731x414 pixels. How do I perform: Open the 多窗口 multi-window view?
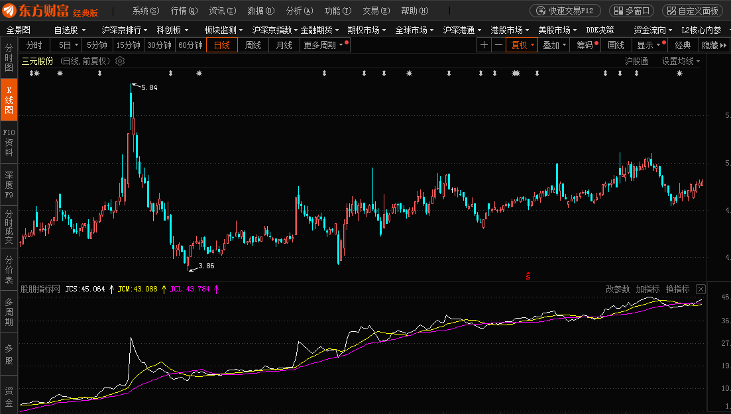pyautogui.click(x=632, y=11)
